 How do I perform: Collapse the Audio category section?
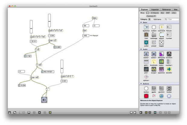click(x=141, y=49)
